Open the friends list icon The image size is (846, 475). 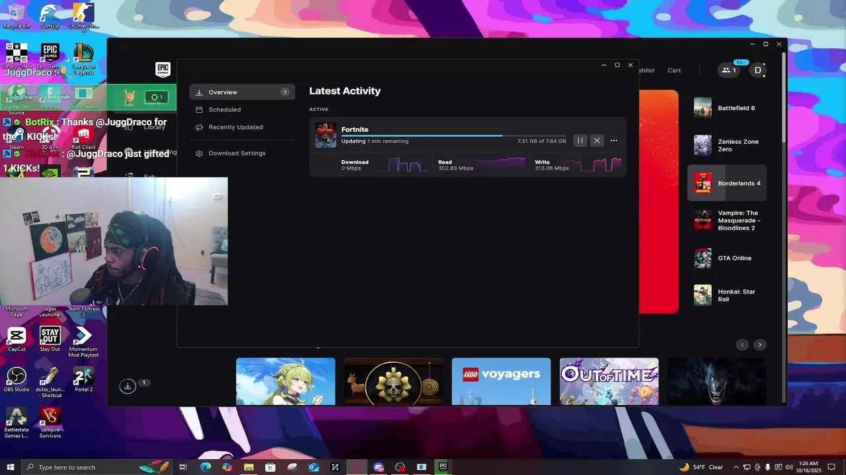click(730, 70)
